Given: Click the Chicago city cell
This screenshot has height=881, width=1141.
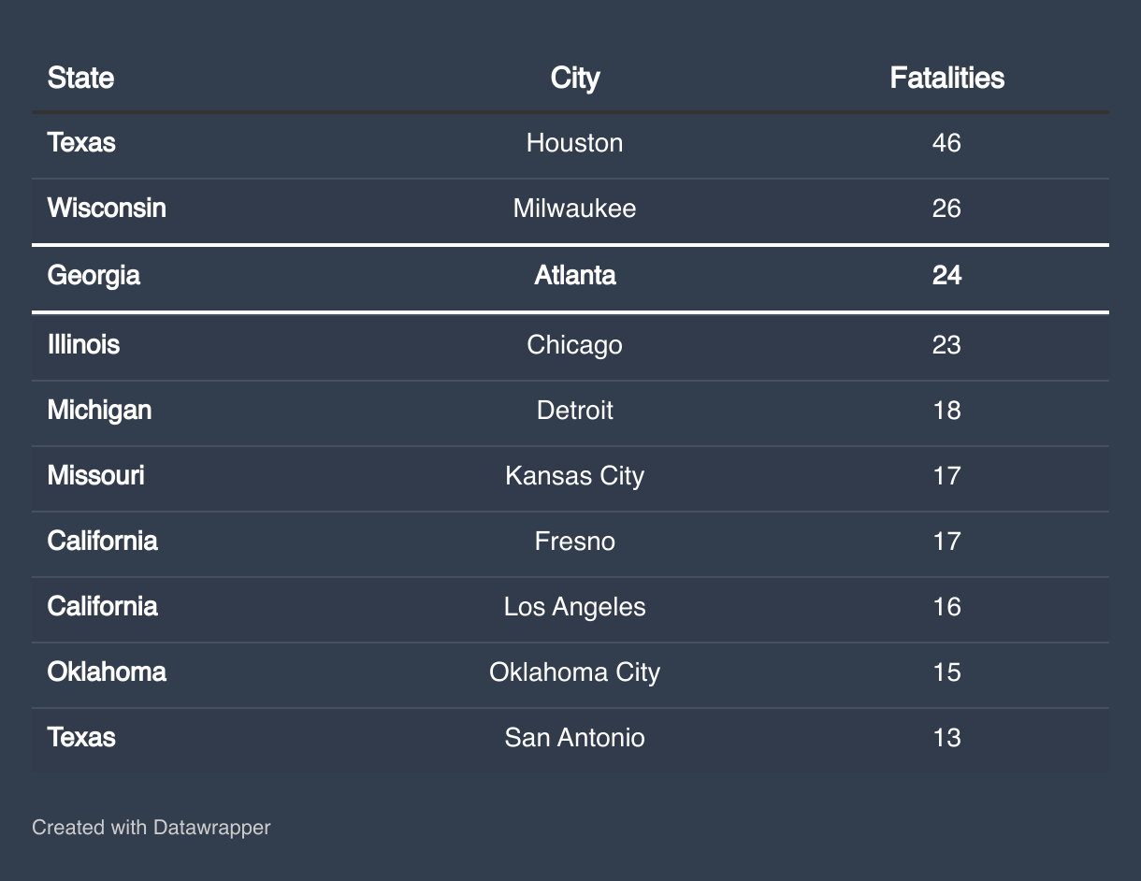Looking at the screenshot, I should click(x=574, y=345).
